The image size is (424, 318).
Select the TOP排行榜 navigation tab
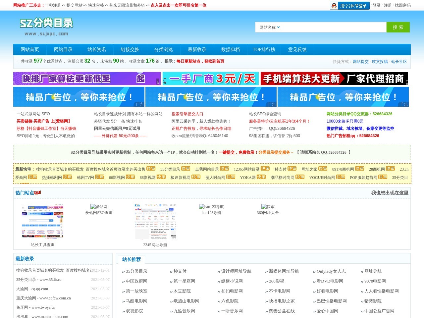tap(264, 49)
